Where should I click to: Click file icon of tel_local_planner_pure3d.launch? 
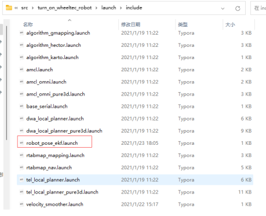[x=21, y=192]
